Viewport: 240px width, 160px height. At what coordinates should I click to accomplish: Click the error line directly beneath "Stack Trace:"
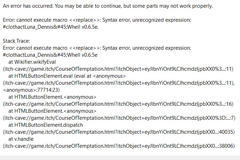click(97, 48)
